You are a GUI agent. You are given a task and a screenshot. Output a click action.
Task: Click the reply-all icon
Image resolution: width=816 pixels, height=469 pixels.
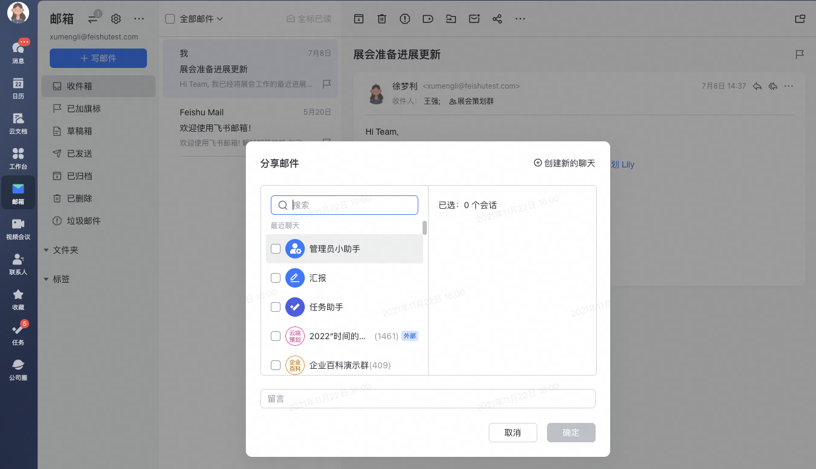pos(773,86)
